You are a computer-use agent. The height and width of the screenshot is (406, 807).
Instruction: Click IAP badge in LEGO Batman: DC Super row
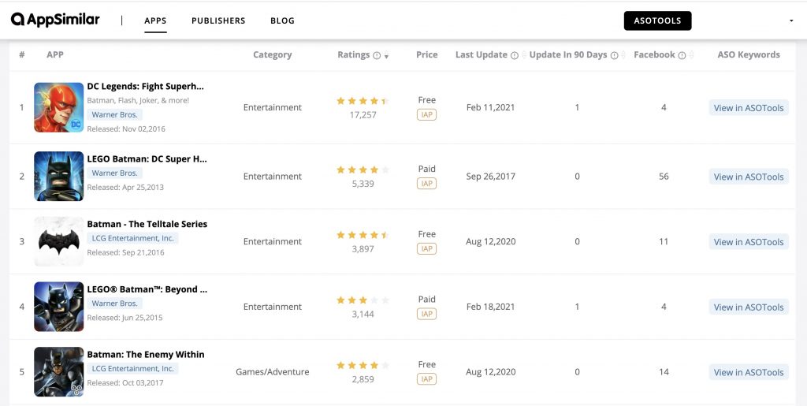click(x=426, y=184)
